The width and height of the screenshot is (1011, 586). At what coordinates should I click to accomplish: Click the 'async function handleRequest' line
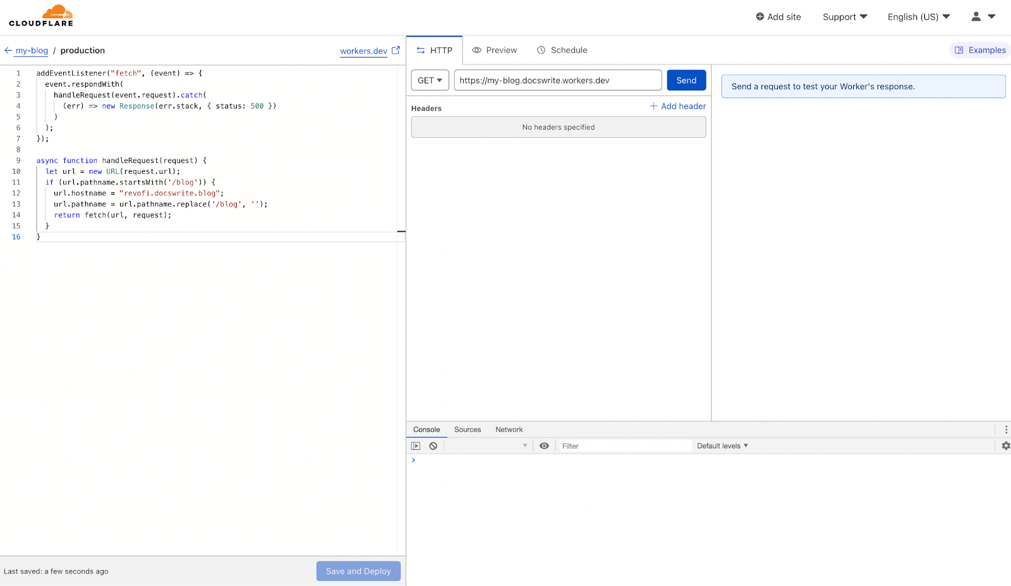pos(121,161)
